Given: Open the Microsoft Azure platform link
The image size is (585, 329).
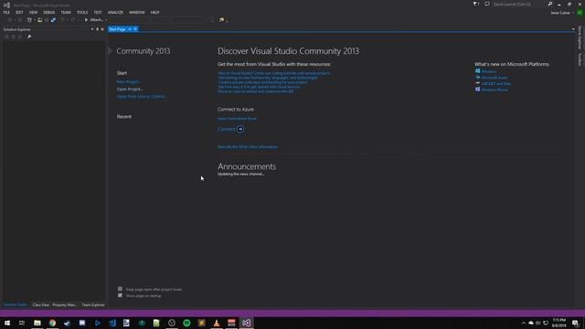Looking at the screenshot, I should pos(494,78).
